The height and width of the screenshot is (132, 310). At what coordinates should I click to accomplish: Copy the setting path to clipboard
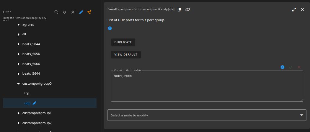click(180, 9)
